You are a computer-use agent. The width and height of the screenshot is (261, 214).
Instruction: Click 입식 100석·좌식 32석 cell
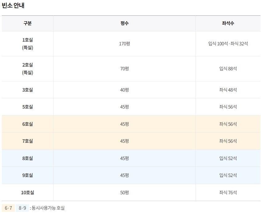click(228, 44)
